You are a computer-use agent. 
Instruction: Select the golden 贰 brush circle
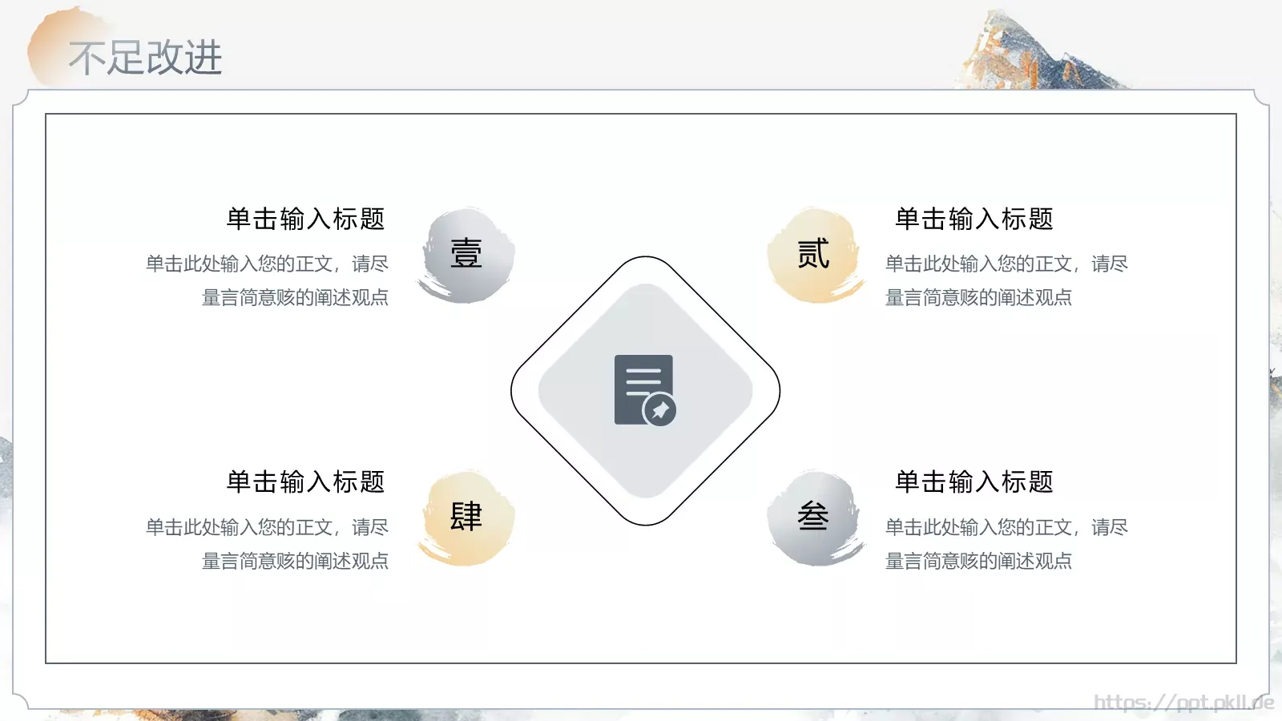[816, 255]
